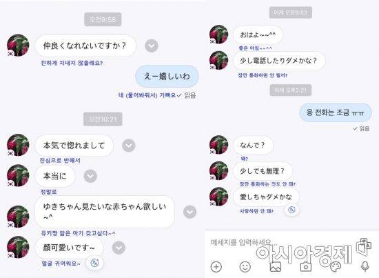The image size is (379, 278).
Task: Open the palette doodle icon
Action: pyautogui.click(x=336, y=267)
